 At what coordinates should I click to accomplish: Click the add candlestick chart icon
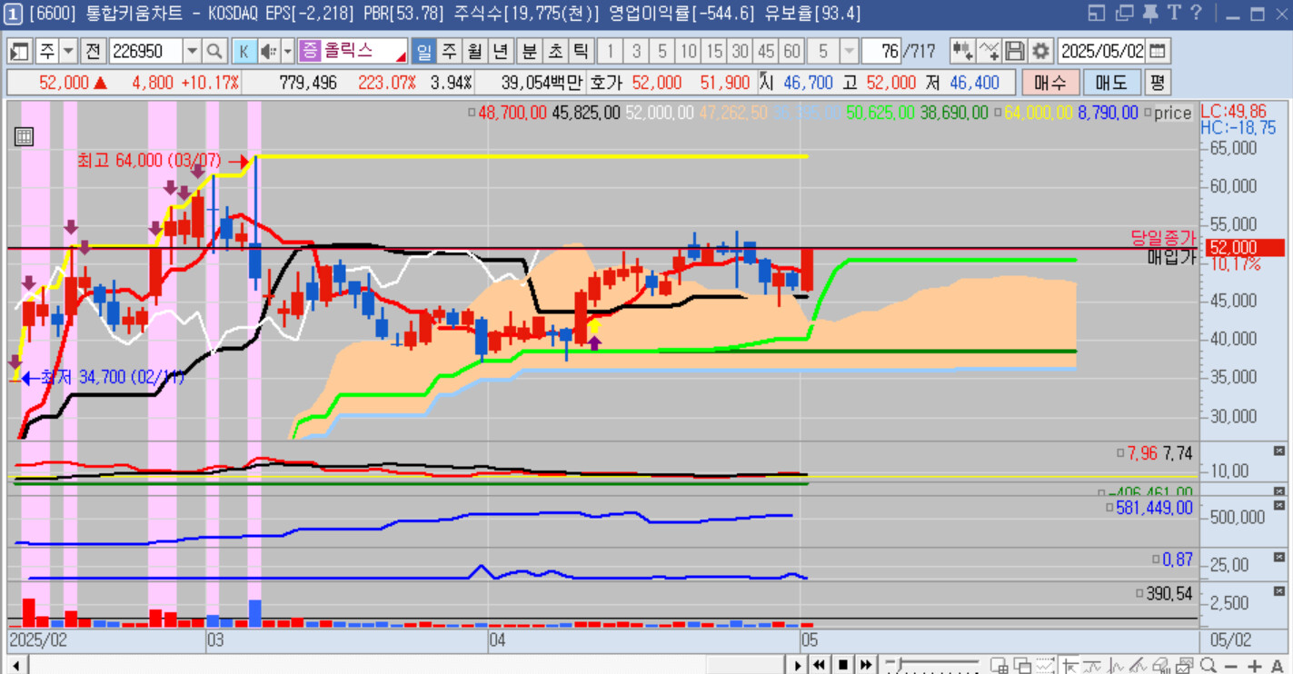962,51
